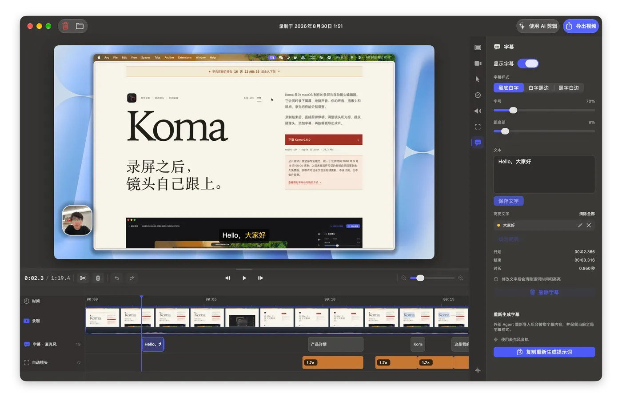622x405 pixels.
Task: Click the start time 00:02.366
Action: (584, 252)
